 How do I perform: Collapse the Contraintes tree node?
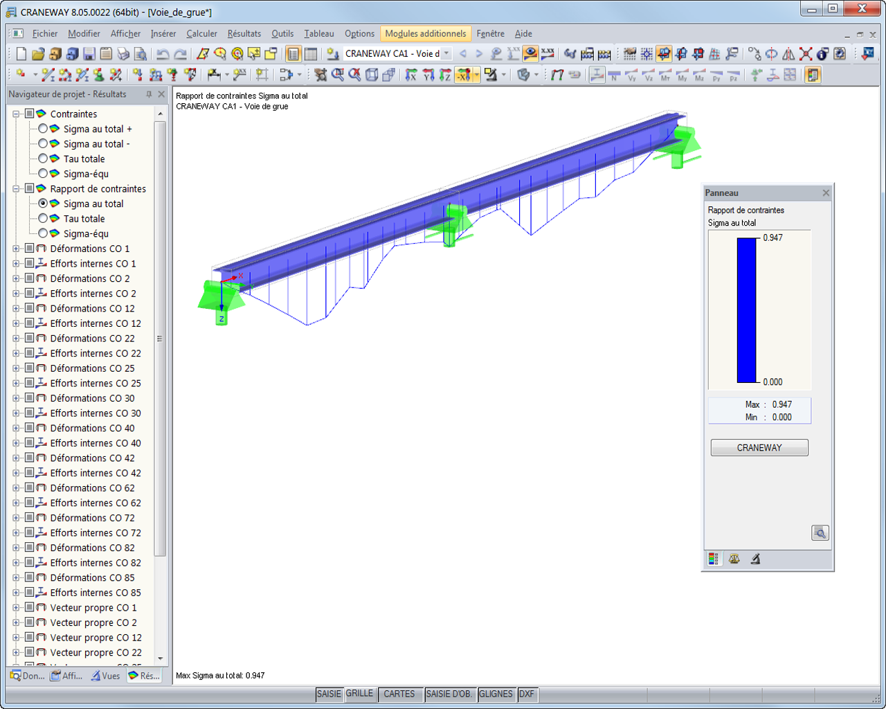click(x=16, y=114)
